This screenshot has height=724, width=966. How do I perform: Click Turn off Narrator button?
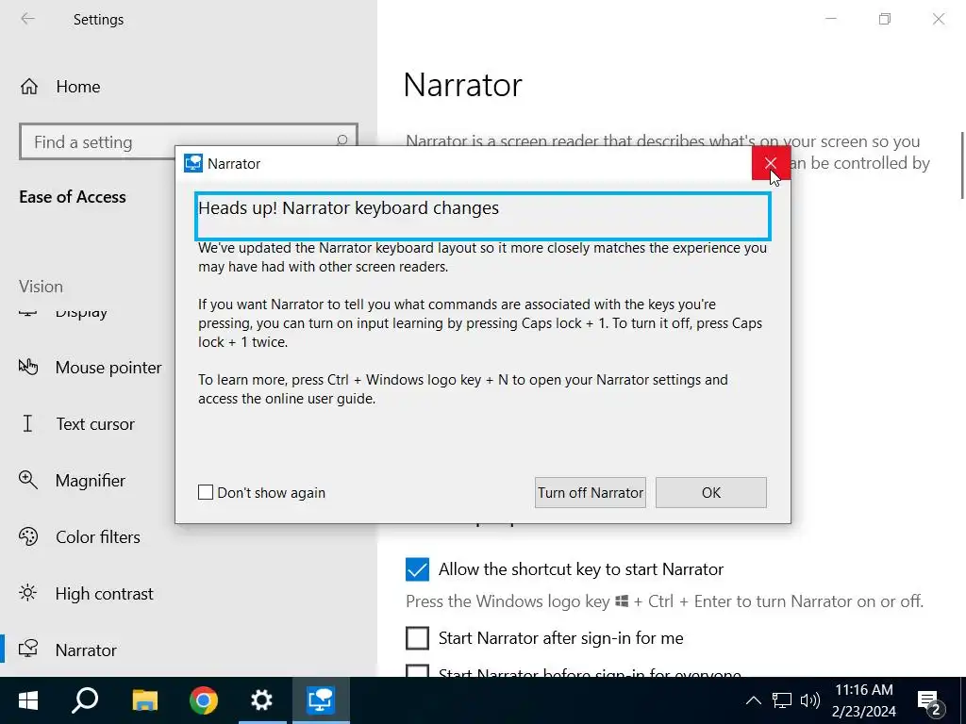pyautogui.click(x=591, y=492)
